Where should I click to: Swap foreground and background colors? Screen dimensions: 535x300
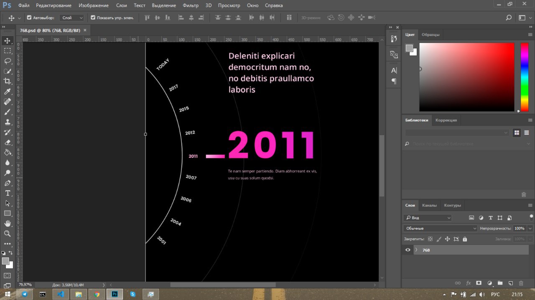[x=11, y=253]
